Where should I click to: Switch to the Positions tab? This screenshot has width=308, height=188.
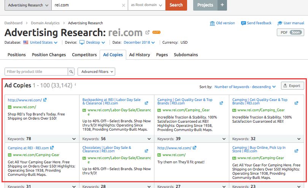[x=17, y=55]
